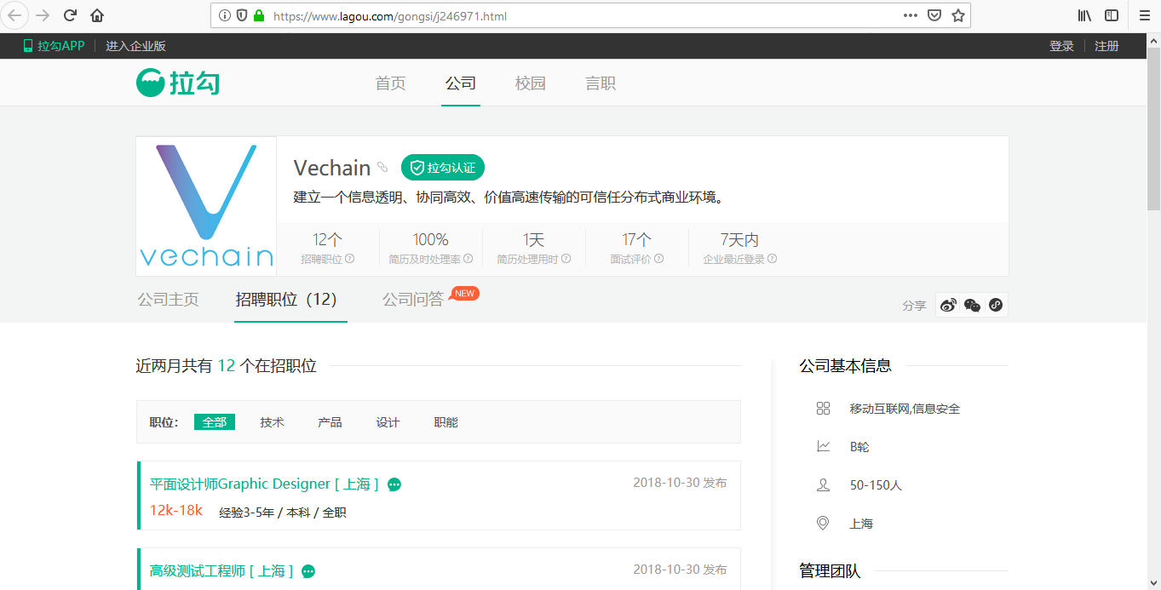The image size is (1161, 590).
Task: Open 校园 navigation item
Action: point(531,83)
